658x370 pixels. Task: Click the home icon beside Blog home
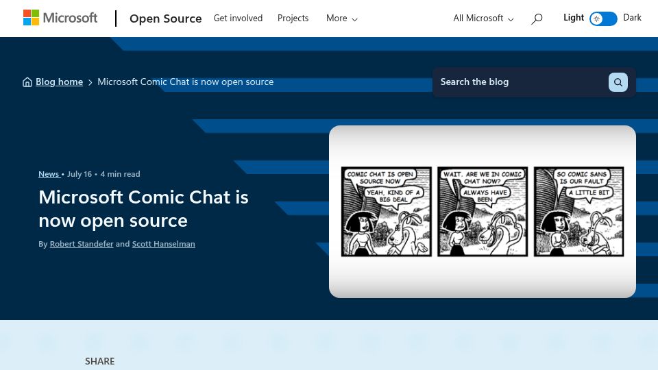pyautogui.click(x=27, y=82)
